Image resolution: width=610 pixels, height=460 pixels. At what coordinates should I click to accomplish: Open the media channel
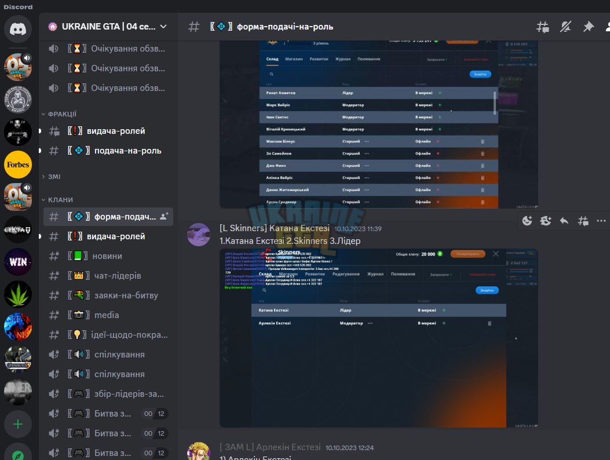[108, 315]
